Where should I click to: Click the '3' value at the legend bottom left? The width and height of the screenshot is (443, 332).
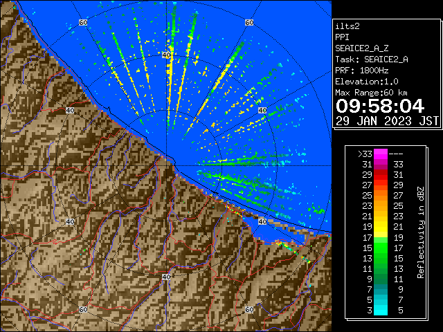point(370,311)
